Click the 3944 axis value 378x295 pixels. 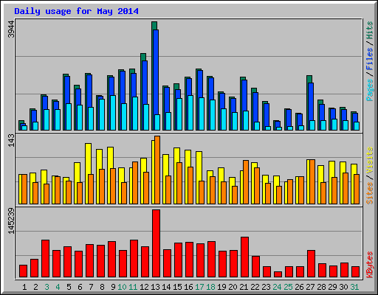point(11,29)
